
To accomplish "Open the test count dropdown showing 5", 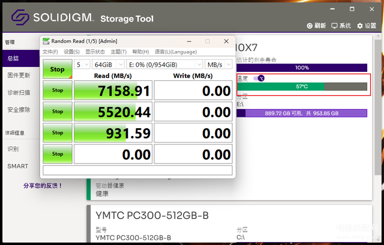I will tap(82, 65).
